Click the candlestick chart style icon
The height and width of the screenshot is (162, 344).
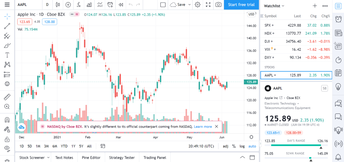click(x=58, y=5)
